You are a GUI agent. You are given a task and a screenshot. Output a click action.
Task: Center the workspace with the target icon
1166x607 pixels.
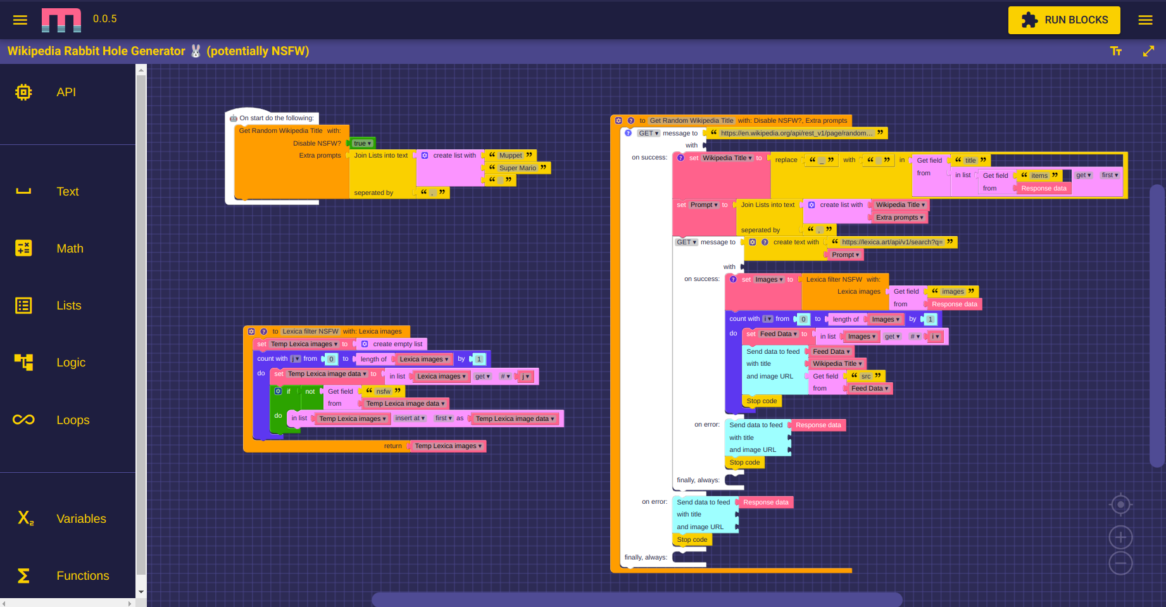point(1120,504)
